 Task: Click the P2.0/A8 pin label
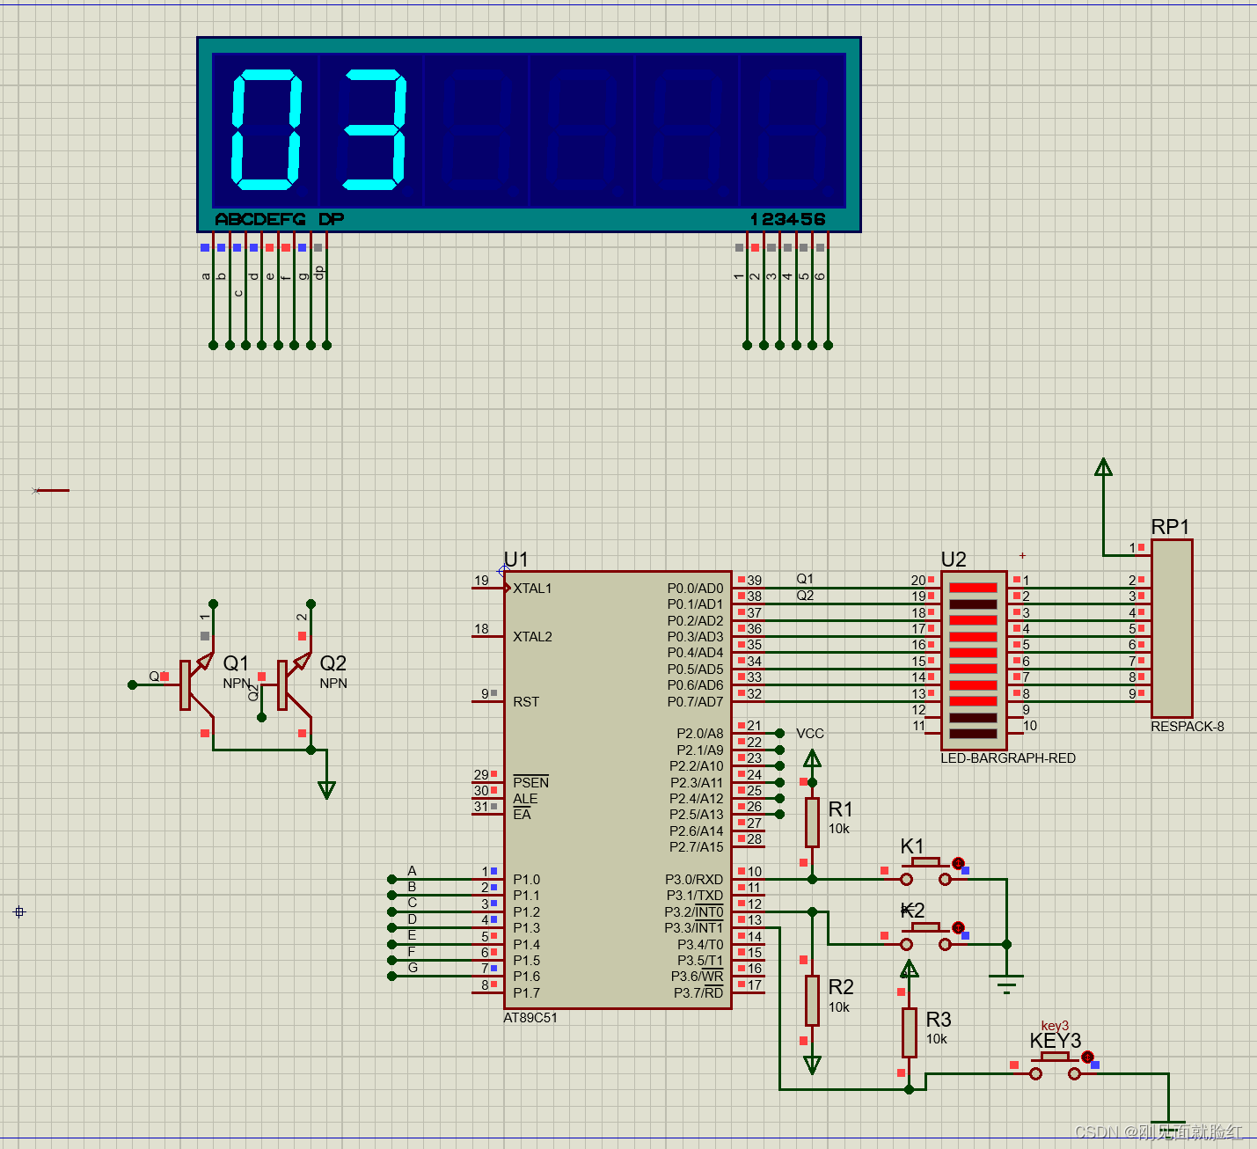(x=700, y=734)
